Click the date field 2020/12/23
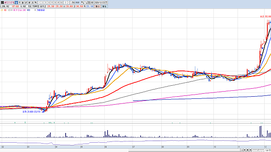The width and height of the screenshot is (271, 152). point(100,3)
